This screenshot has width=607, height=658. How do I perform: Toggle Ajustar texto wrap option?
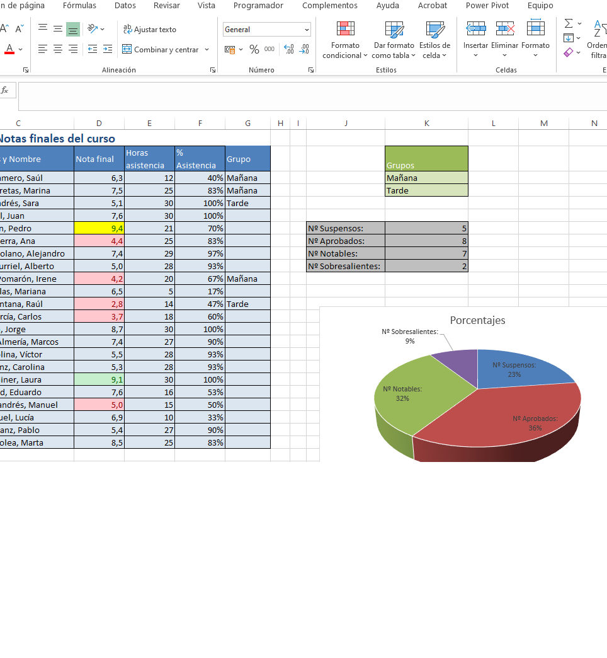tap(150, 30)
